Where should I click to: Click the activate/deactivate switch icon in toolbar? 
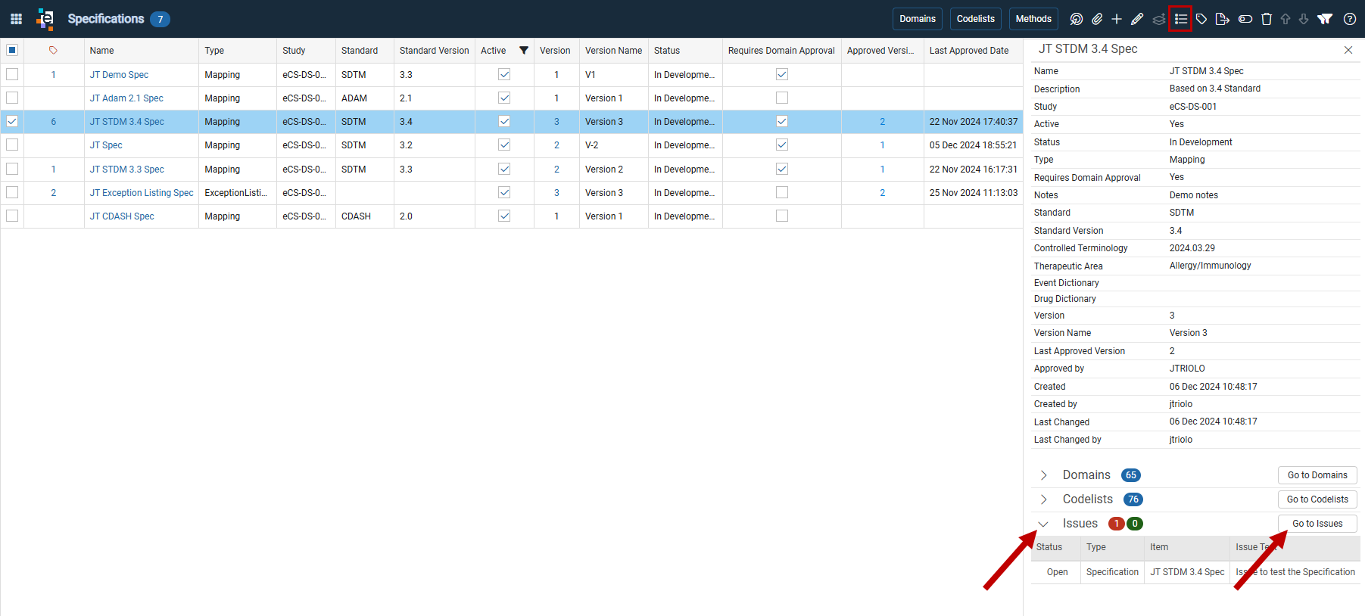1245,19
